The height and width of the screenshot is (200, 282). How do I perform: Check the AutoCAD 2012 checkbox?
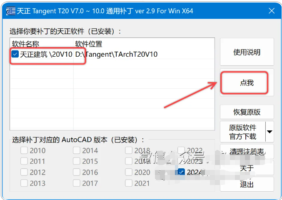(24, 172)
